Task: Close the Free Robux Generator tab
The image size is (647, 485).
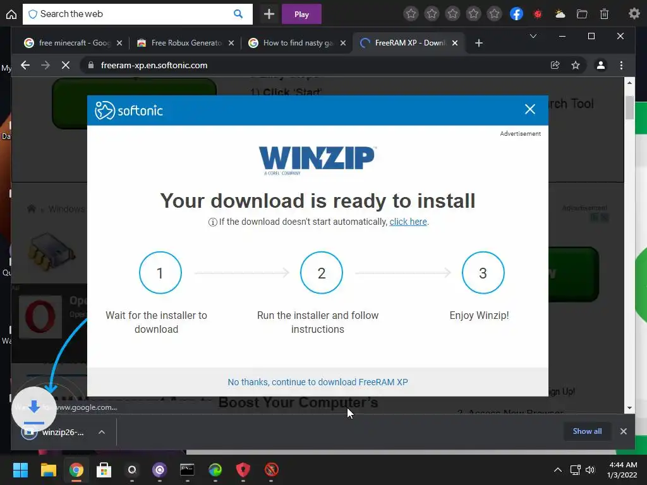Action: point(231,43)
